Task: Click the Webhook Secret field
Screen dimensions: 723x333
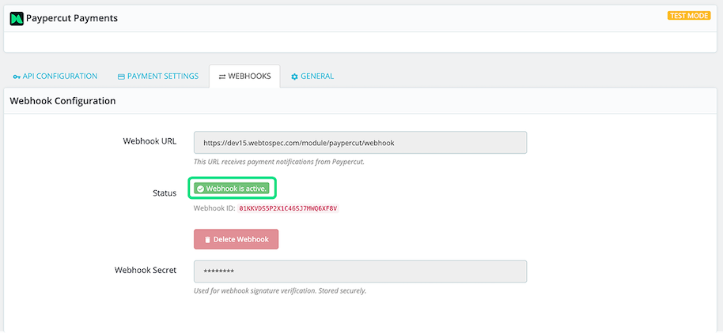Action: (360, 271)
